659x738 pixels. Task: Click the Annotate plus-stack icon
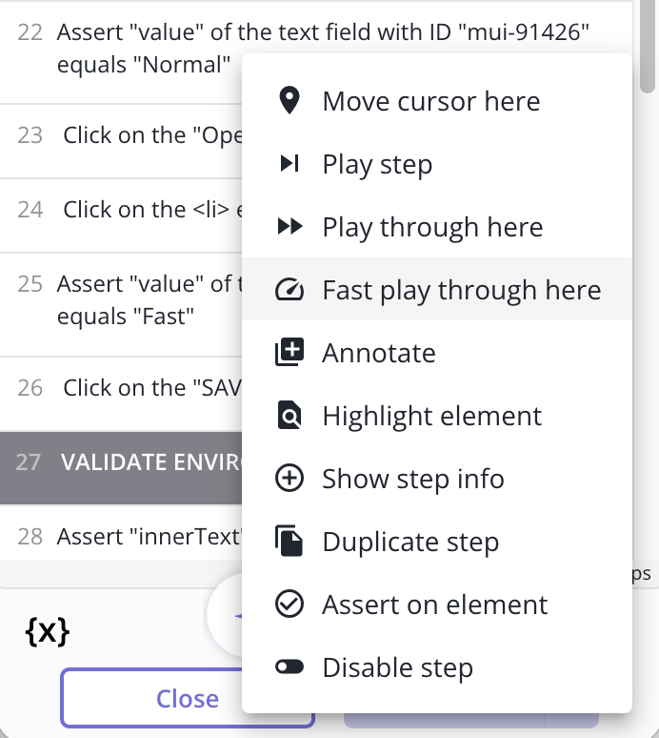290,352
